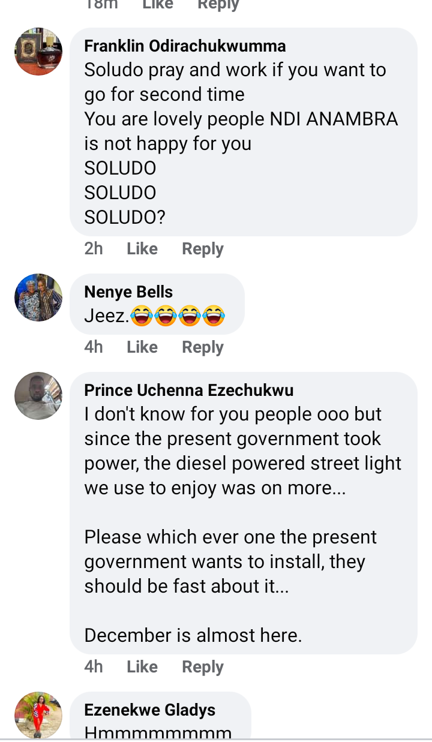
Task: Like Prince Uchenna Ezechukwu's street light comment
Action: 142,667
